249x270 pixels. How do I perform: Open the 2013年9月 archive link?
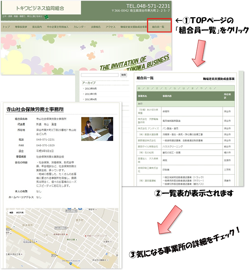tap(91, 89)
